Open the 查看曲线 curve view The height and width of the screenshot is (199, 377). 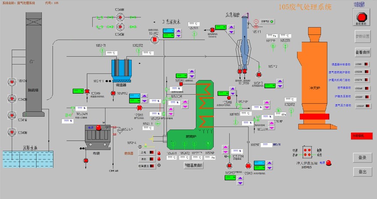pyautogui.click(x=362, y=52)
